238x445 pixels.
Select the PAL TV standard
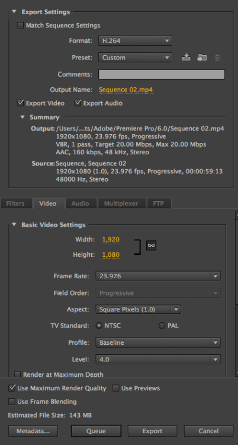[162, 326]
